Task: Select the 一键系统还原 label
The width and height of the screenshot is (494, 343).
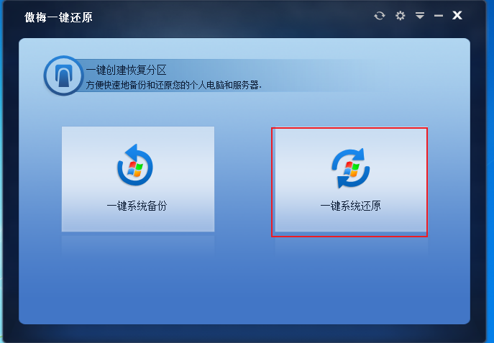Action: click(x=350, y=206)
